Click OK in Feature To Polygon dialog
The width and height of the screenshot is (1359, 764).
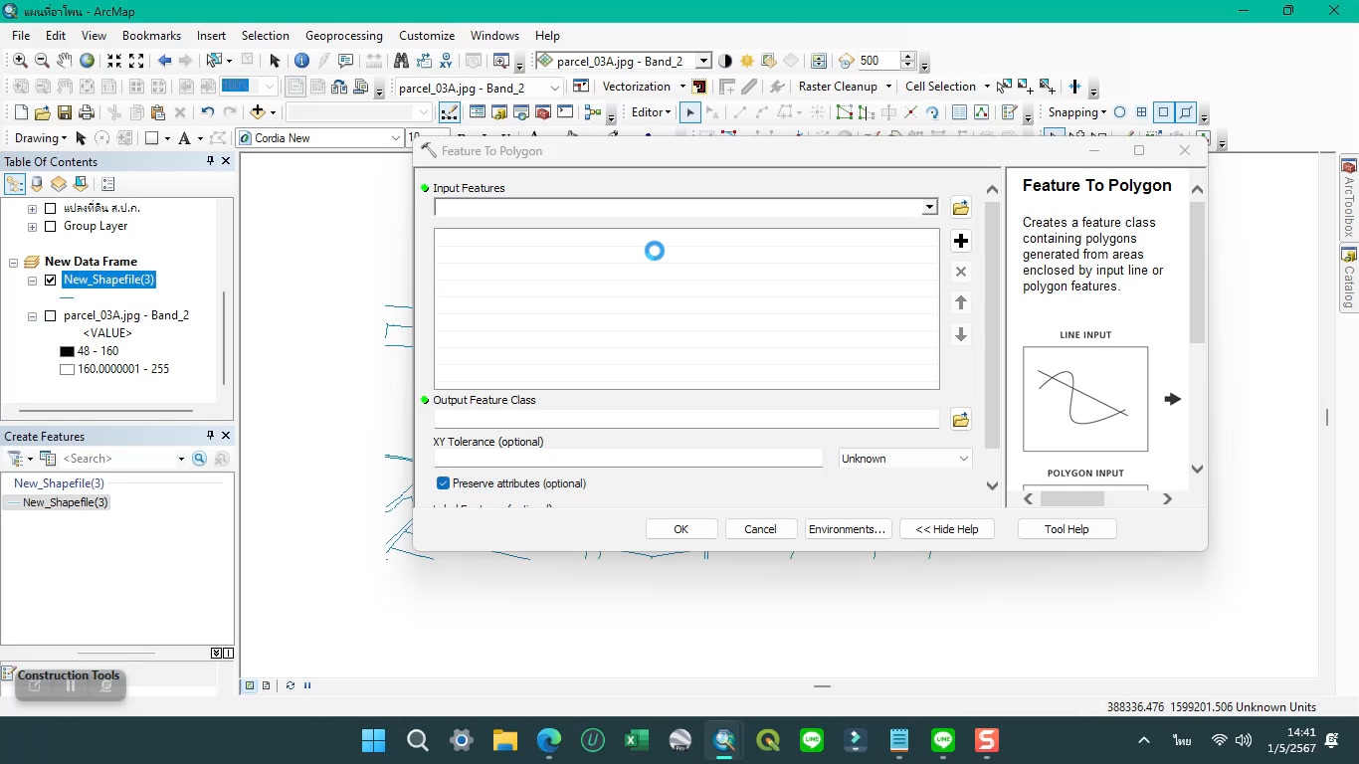(x=681, y=529)
